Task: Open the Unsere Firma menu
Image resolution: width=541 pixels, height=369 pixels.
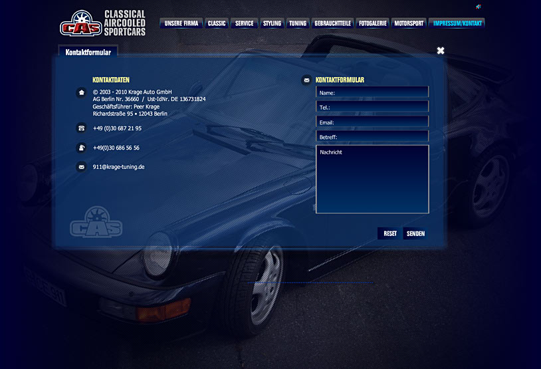Action: 181,23
